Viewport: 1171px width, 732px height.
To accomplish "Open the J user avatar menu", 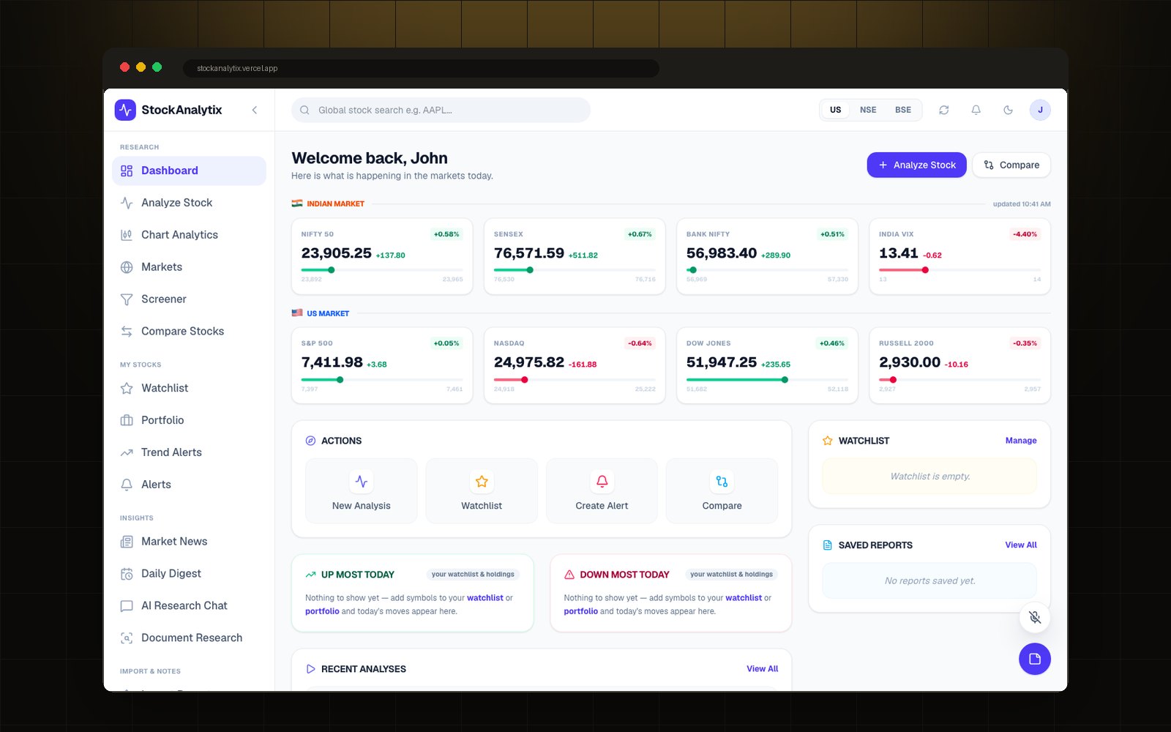I will (x=1040, y=110).
